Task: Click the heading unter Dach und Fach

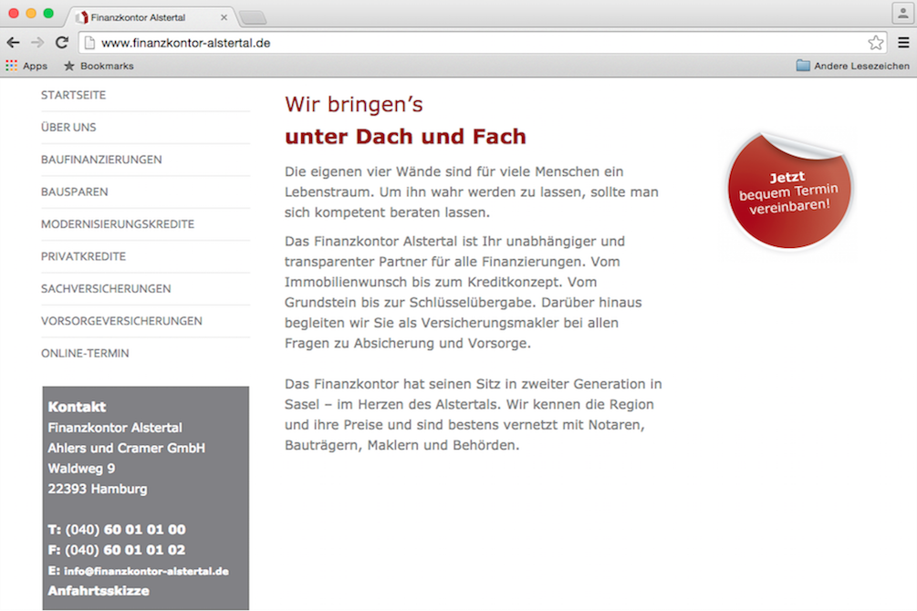Action: coord(405,136)
